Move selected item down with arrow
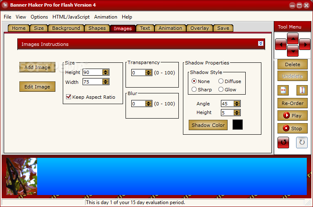Screen dimensions: 313x207 tap(293, 51)
